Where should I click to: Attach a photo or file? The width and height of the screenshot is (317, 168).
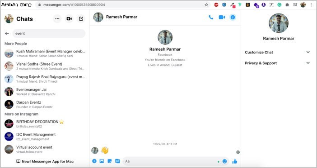pyautogui.click(x=102, y=161)
